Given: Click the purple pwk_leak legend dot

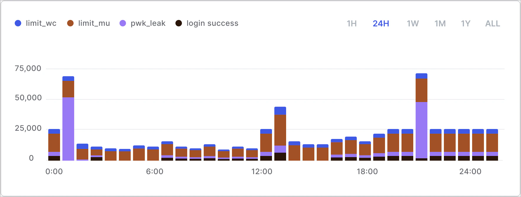Looking at the screenshot, I should (x=123, y=23).
